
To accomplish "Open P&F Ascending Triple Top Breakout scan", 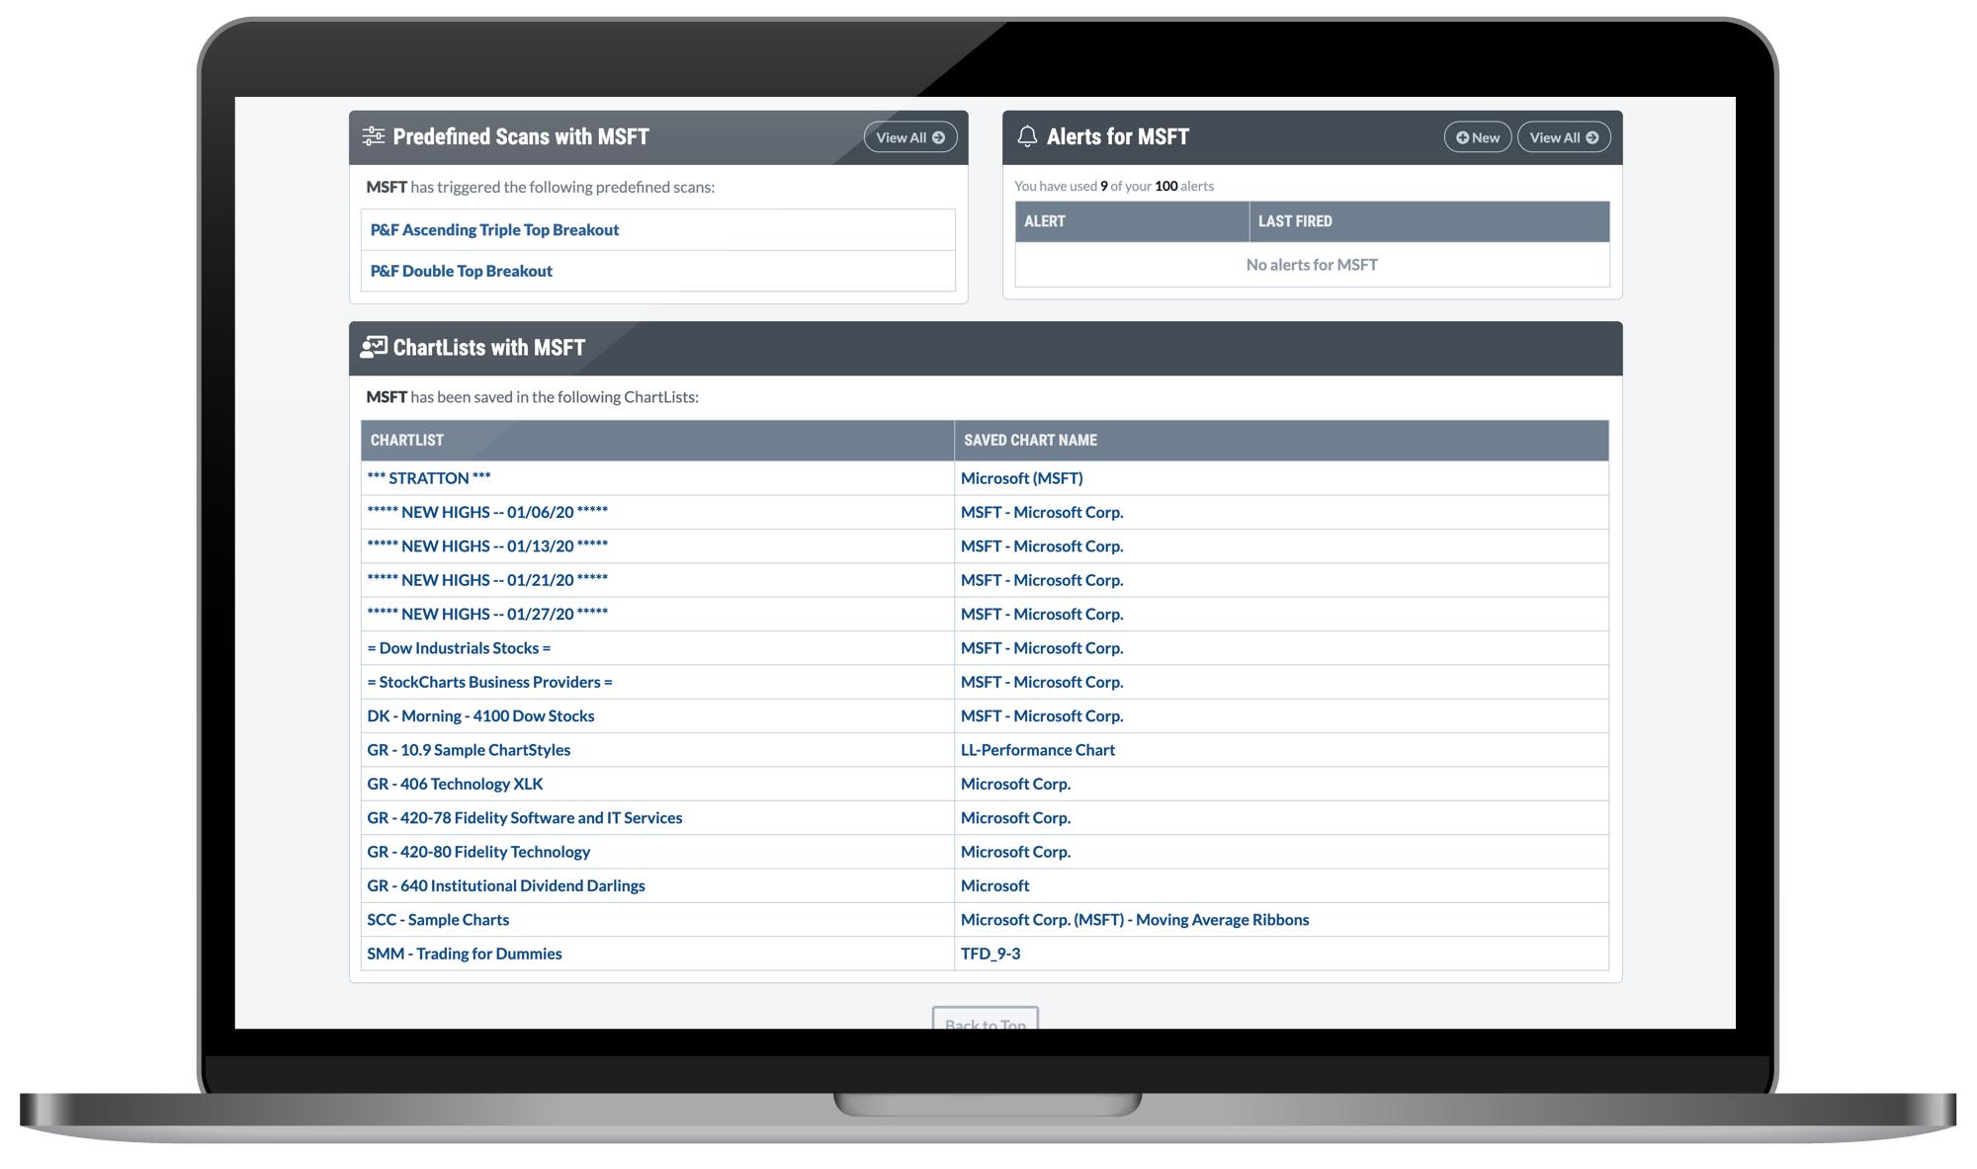I will point(494,229).
